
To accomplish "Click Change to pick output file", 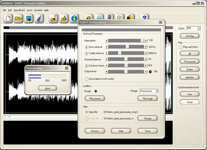I will (148, 118).
